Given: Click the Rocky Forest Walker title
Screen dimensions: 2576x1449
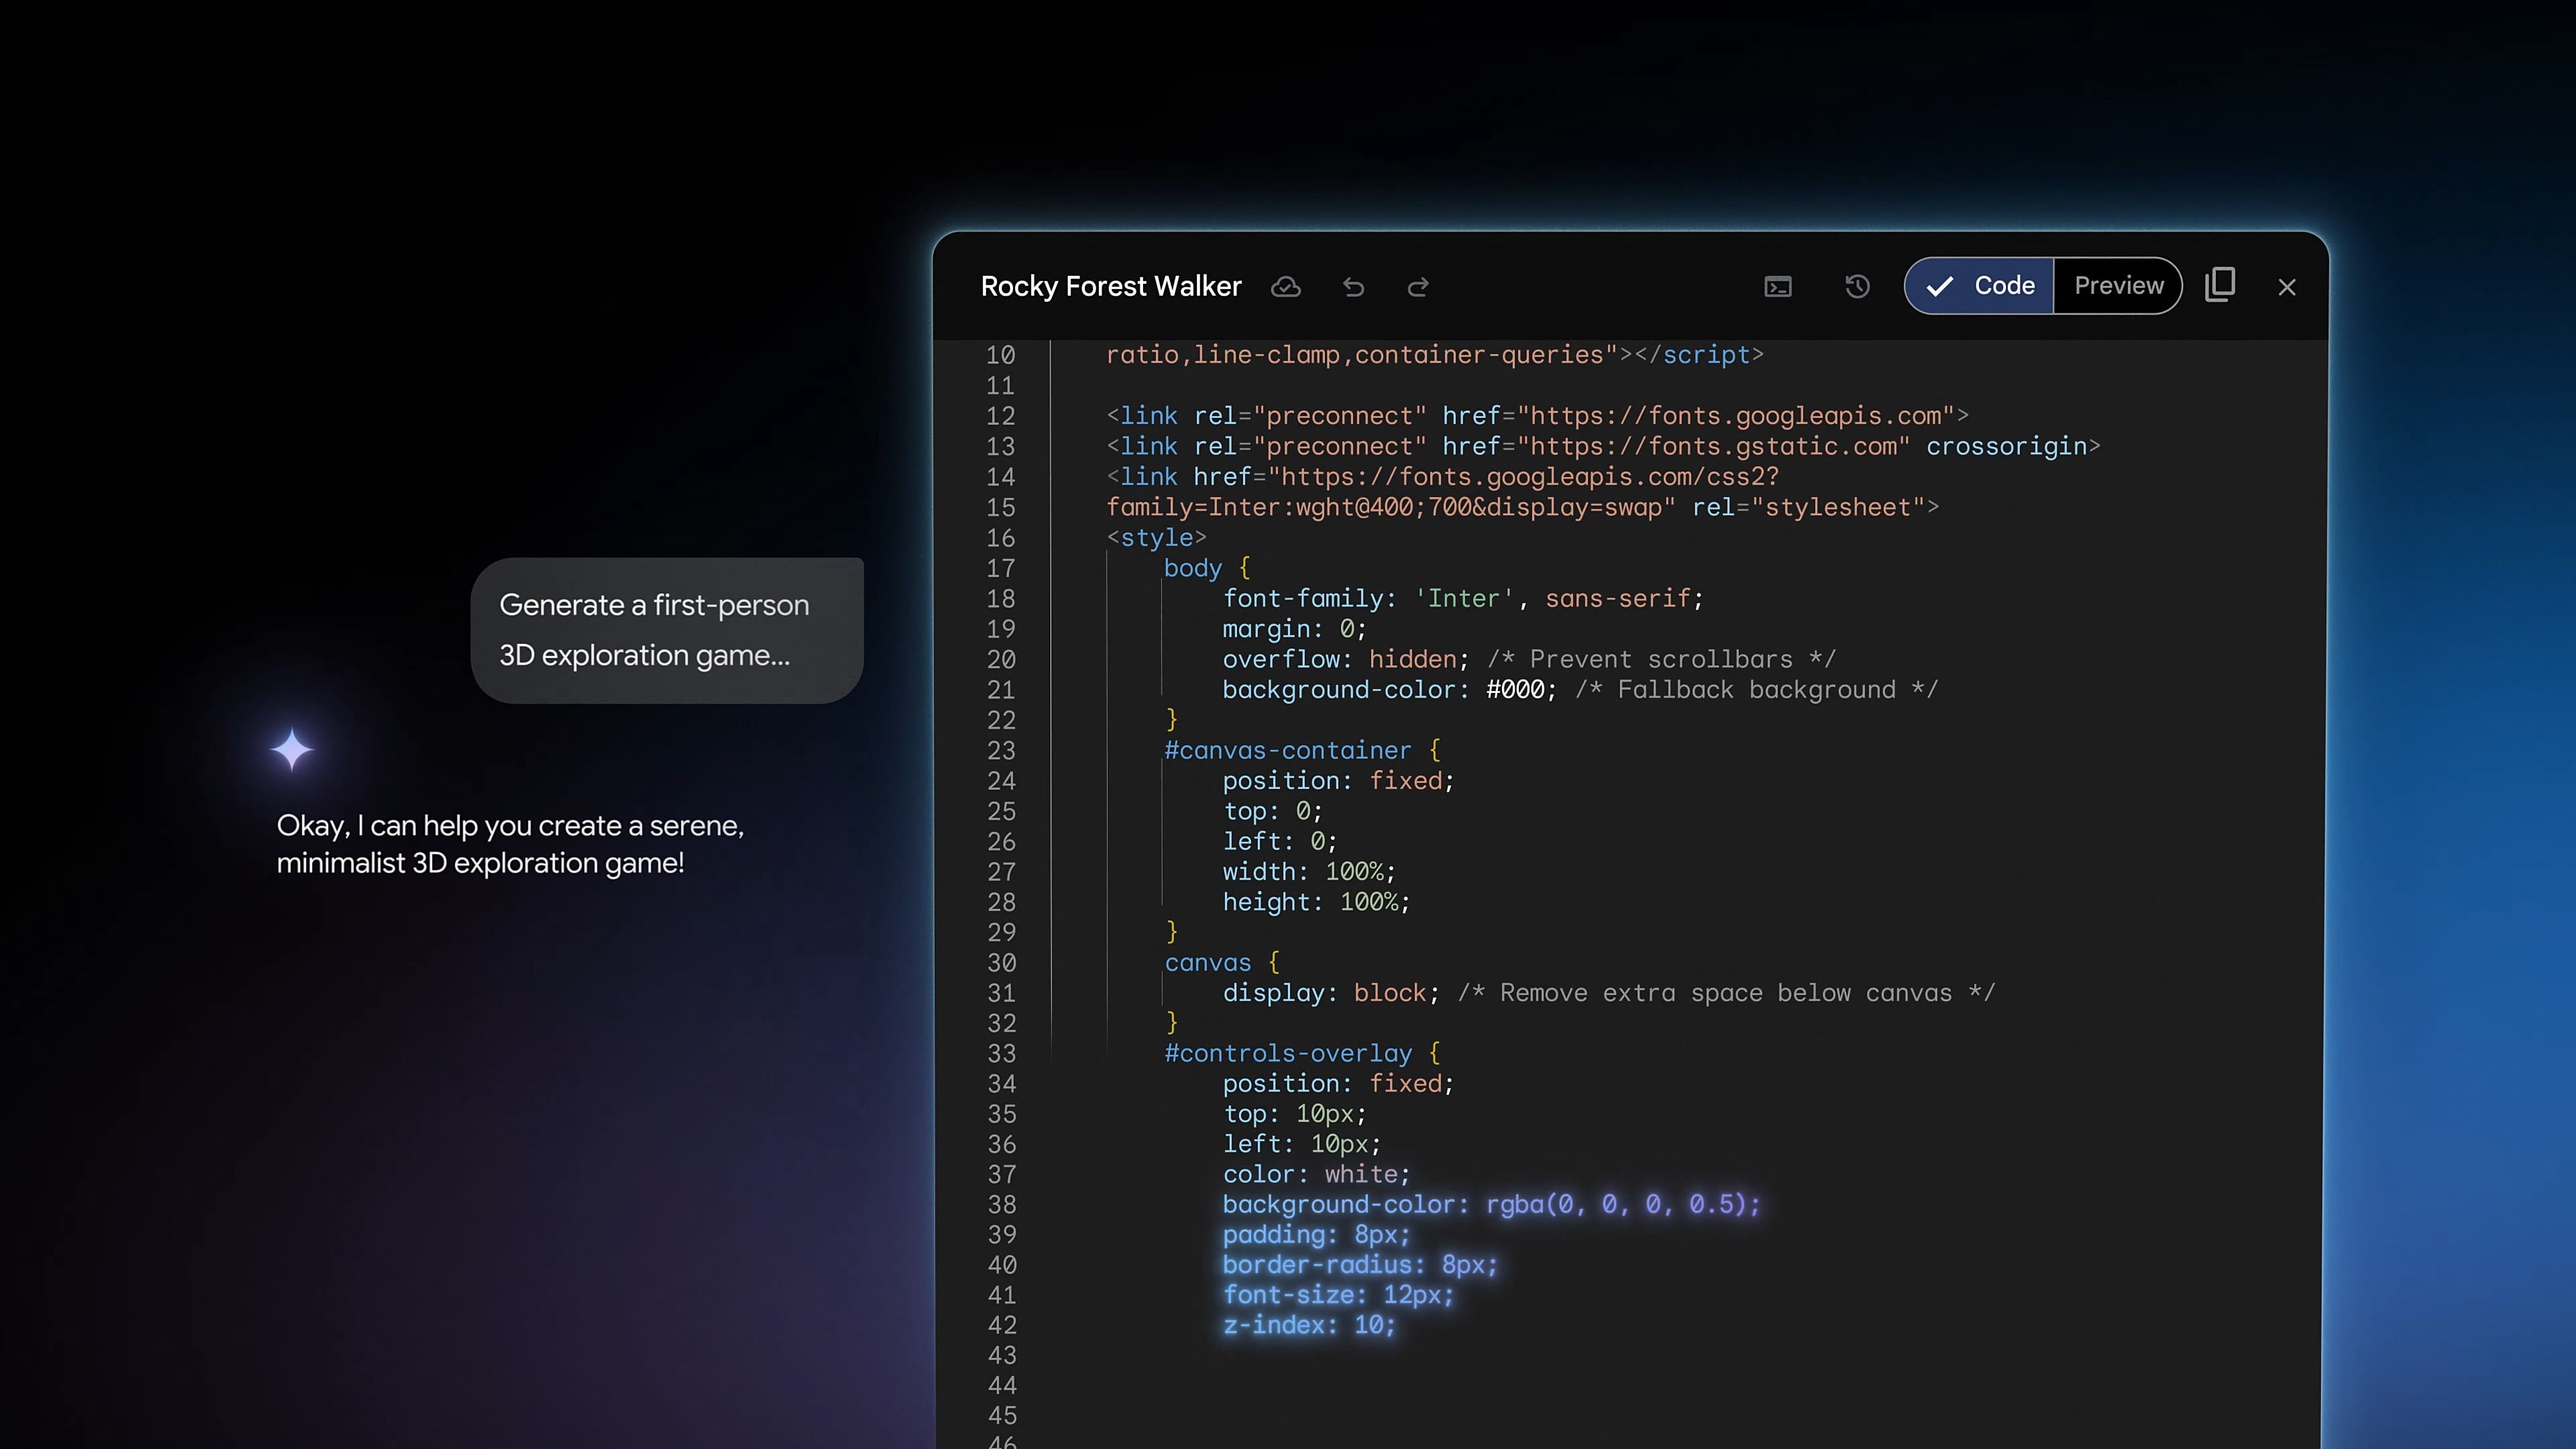Looking at the screenshot, I should (1110, 287).
